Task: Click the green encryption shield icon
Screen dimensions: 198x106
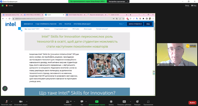Action: pyautogui.click(x=3, y=5)
